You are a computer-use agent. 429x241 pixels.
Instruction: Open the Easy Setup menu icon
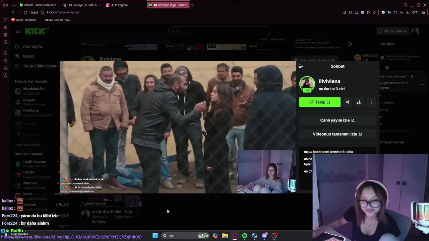click(424, 12)
